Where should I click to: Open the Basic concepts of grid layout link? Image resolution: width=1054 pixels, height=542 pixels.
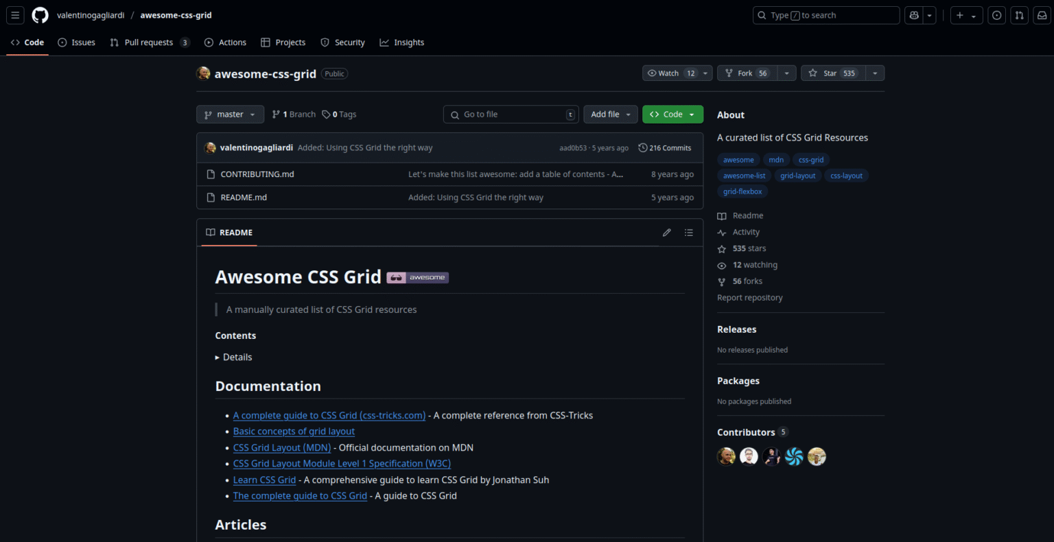tap(294, 431)
